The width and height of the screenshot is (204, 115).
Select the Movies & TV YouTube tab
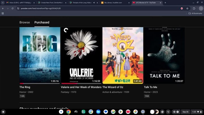(146, 3)
